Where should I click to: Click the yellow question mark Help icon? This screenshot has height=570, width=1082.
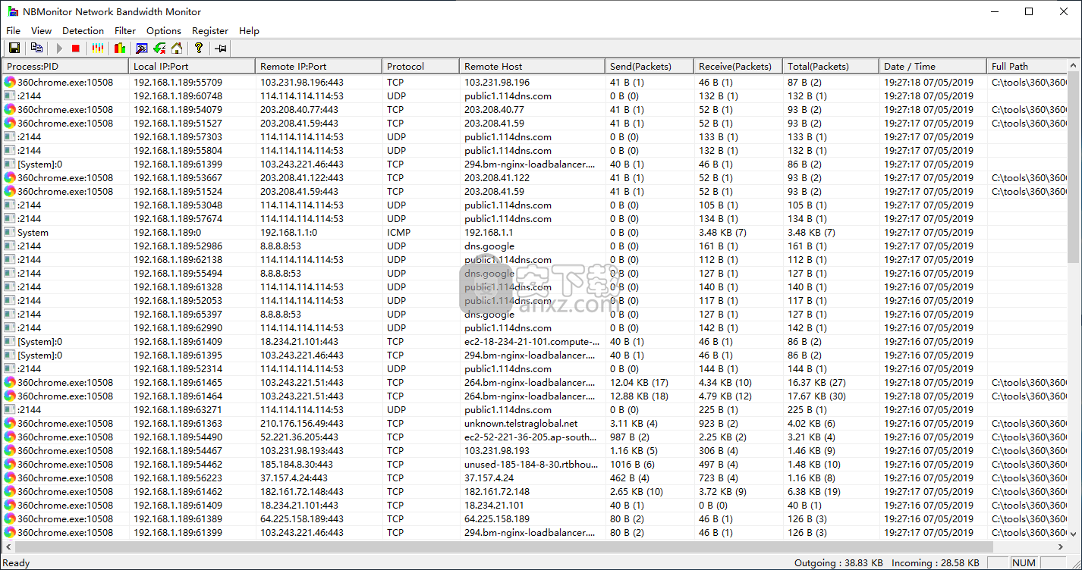pos(199,49)
